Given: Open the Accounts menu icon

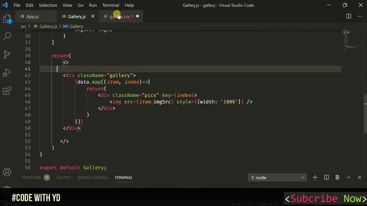Looking at the screenshot, I should [x=7, y=172].
